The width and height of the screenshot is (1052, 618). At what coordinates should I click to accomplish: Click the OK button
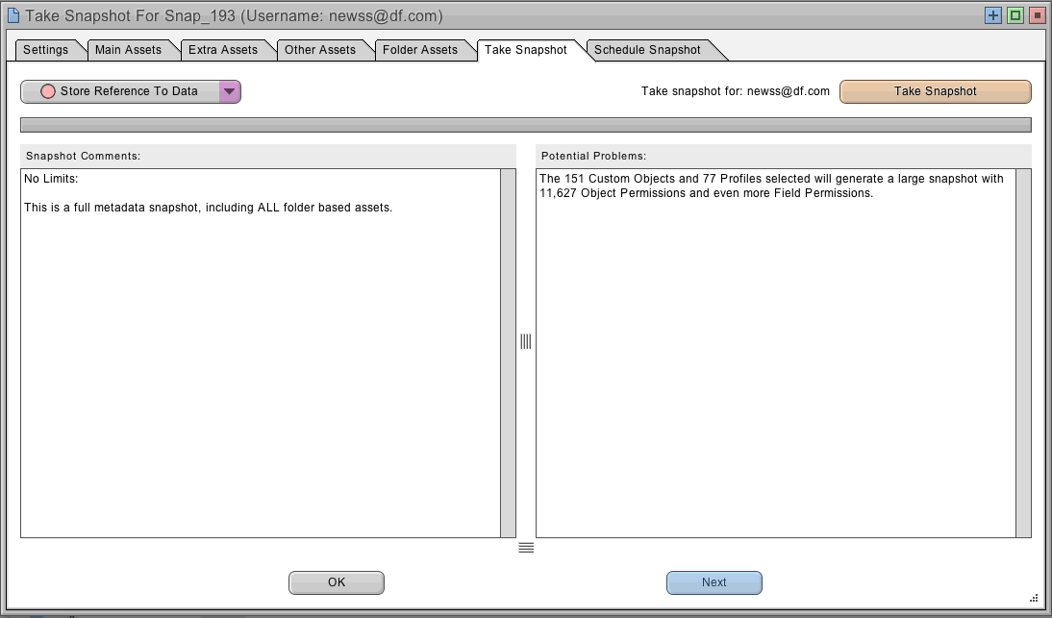[x=337, y=582]
